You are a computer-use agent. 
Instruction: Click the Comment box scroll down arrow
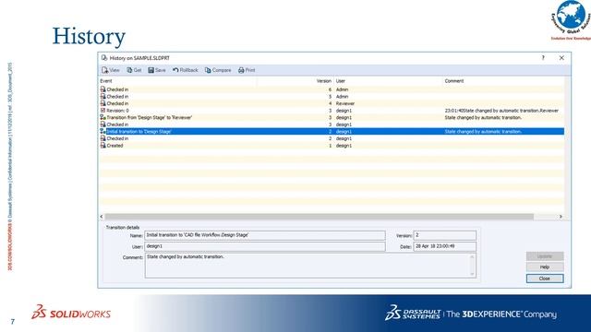[x=472, y=274]
